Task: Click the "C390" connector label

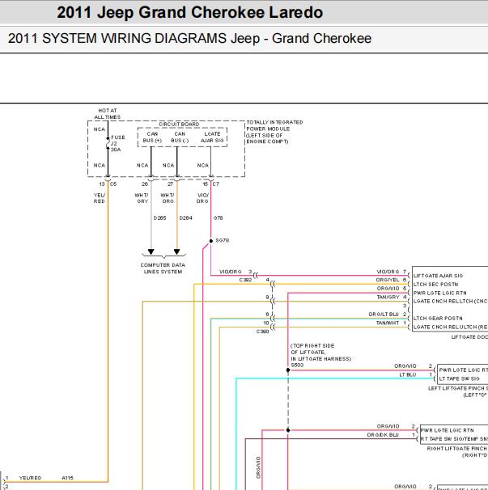Action: [x=262, y=332]
